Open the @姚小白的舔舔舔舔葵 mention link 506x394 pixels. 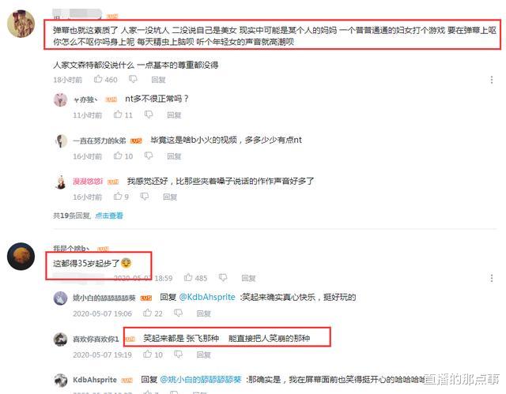point(201,380)
